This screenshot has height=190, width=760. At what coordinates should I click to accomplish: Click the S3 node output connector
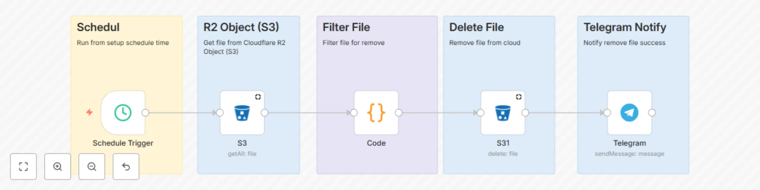(x=265, y=113)
